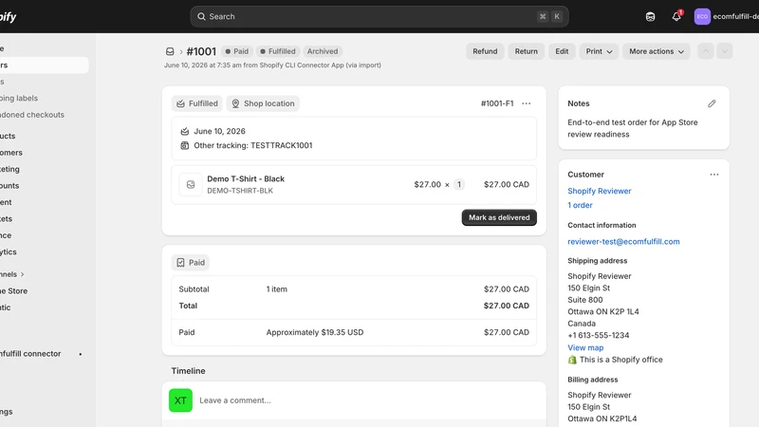The image size is (759, 427).
Task: Edit the Notes with pencil icon
Action: click(x=712, y=103)
